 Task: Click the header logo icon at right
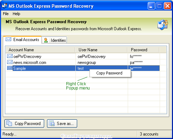163,25
